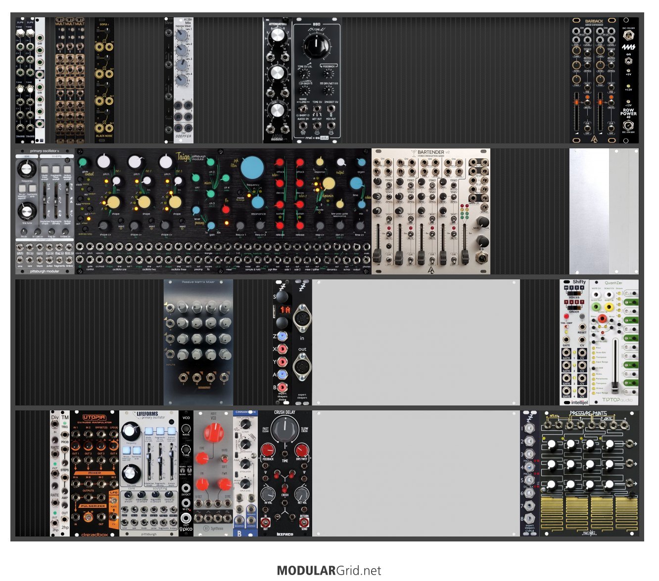
Task: Adjust the Crush Delay red Feedback knob
Action: coord(267,450)
